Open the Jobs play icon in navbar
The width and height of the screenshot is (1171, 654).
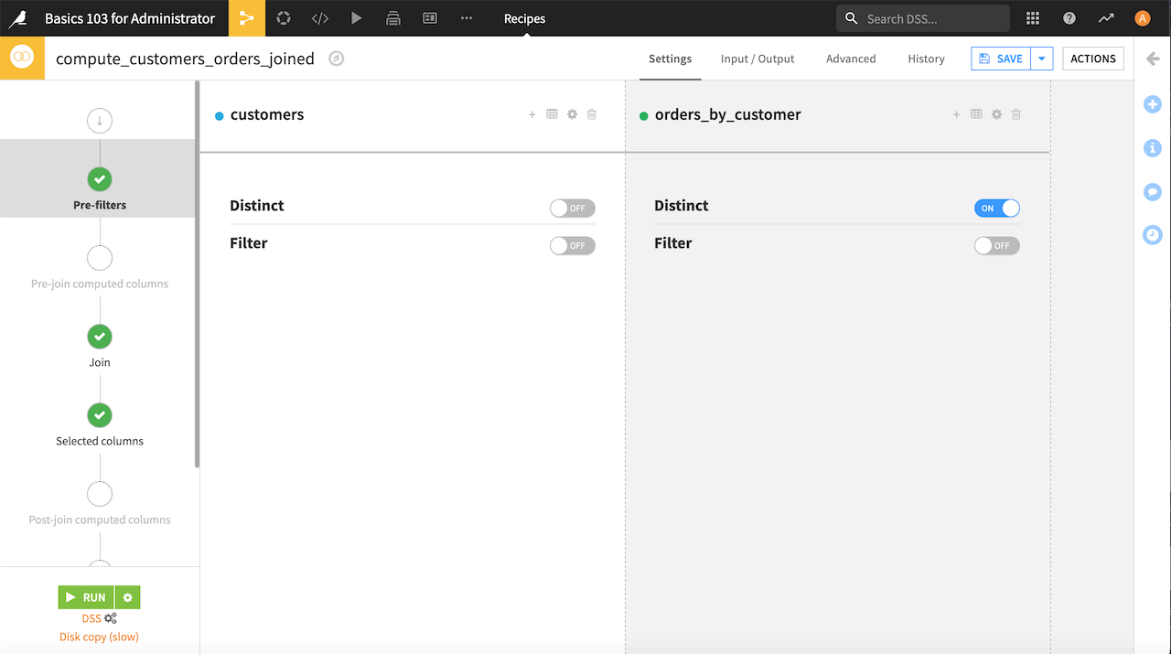pyautogui.click(x=356, y=18)
